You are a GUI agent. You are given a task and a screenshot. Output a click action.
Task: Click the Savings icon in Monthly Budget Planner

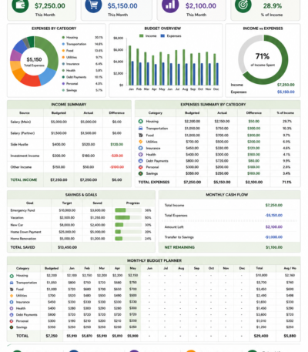pyautogui.click(x=12, y=327)
